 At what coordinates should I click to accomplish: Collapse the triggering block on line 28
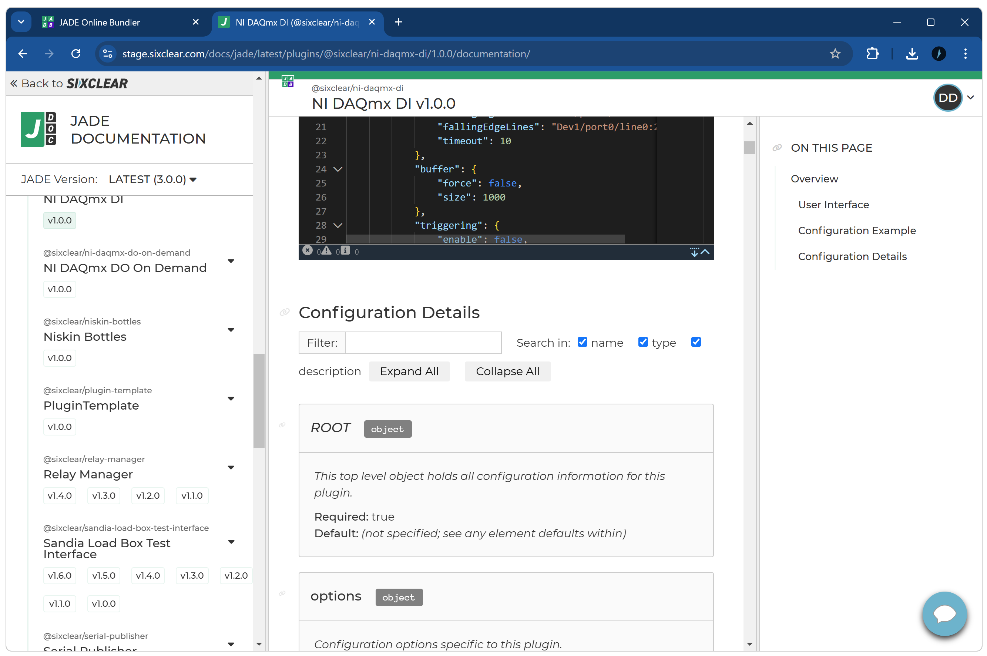(x=338, y=225)
